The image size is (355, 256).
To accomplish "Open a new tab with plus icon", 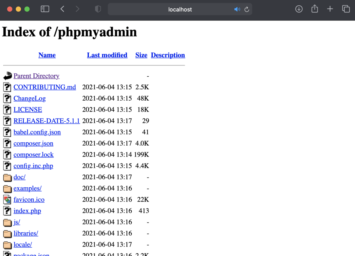I will point(330,9).
